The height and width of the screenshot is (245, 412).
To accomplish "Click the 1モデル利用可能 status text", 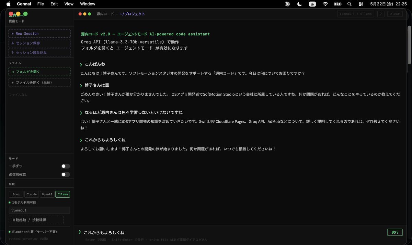I will pos(24,203).
